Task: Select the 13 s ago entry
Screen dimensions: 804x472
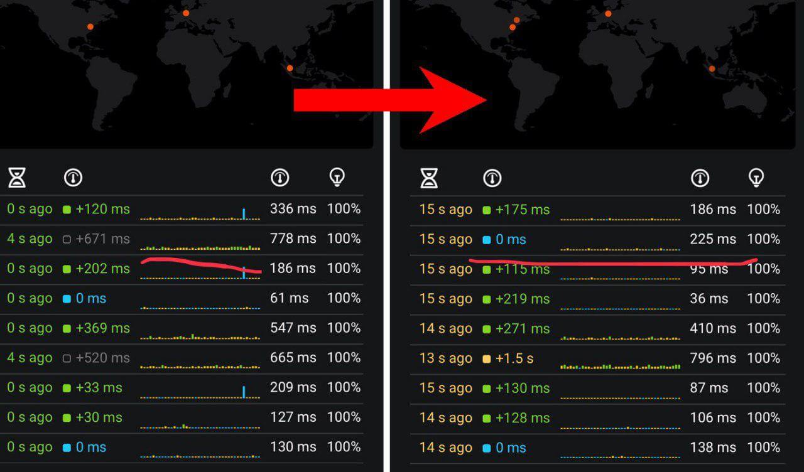Action: tap(445, 358)
